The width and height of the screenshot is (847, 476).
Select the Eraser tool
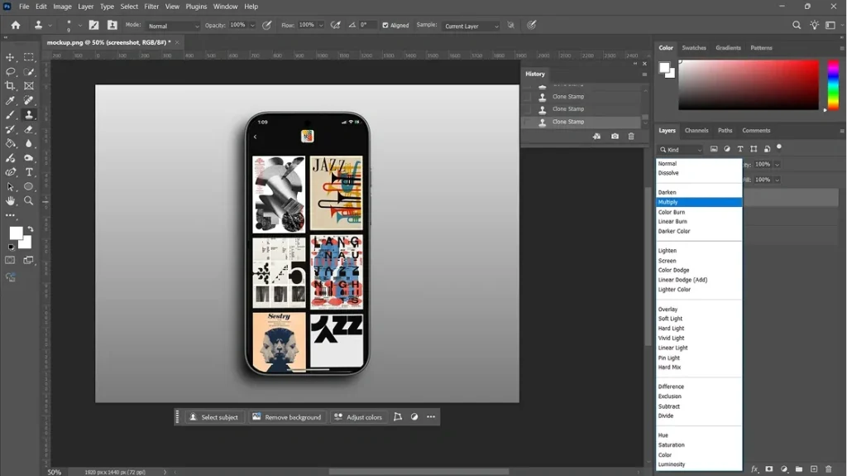tap(29, 129)
